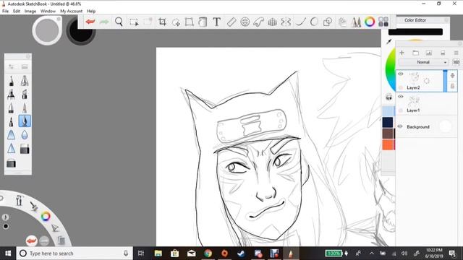Viewport: 463px width, 260px height.
Task: Toggle the French Curve guide
Action: [x=258, y=22]
